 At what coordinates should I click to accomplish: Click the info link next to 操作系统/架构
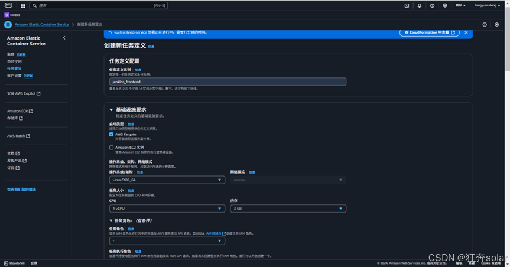point(140,172)
